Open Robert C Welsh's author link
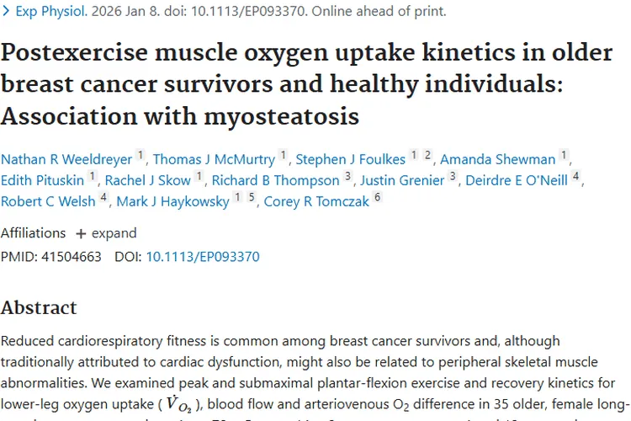The image size is (631, 421). point(47,201)
